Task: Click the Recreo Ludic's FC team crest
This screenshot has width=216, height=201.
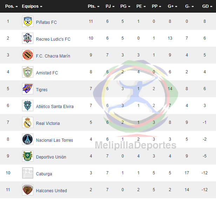Action: coord(28,38)
